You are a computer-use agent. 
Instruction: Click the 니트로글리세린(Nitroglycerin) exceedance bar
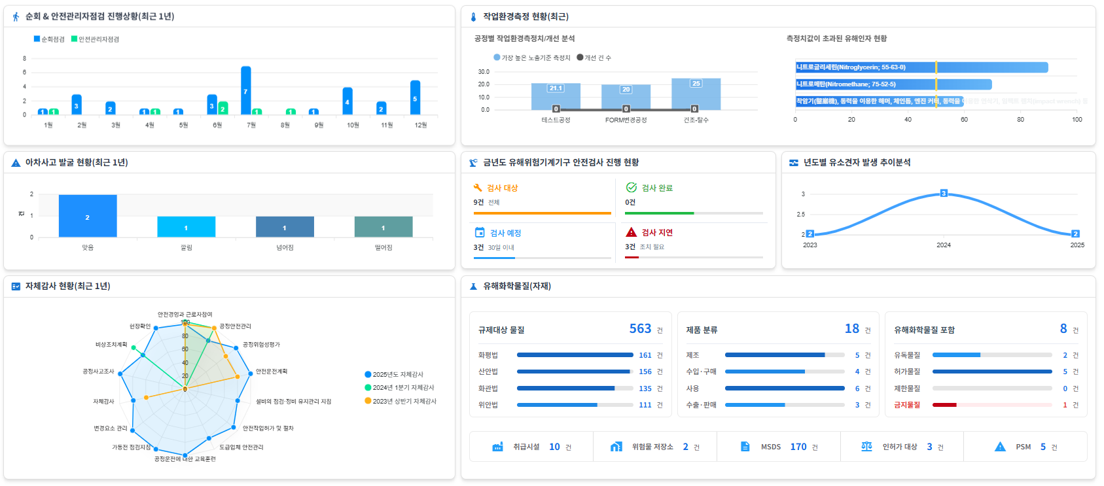tap(921, 67)
